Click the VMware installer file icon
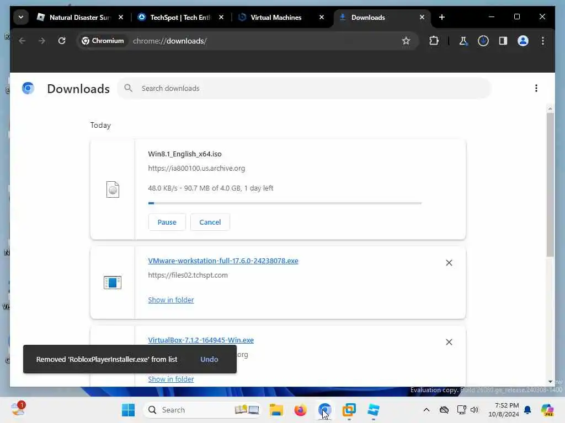This screenshot has height=423, width=565. coord(113,283)
